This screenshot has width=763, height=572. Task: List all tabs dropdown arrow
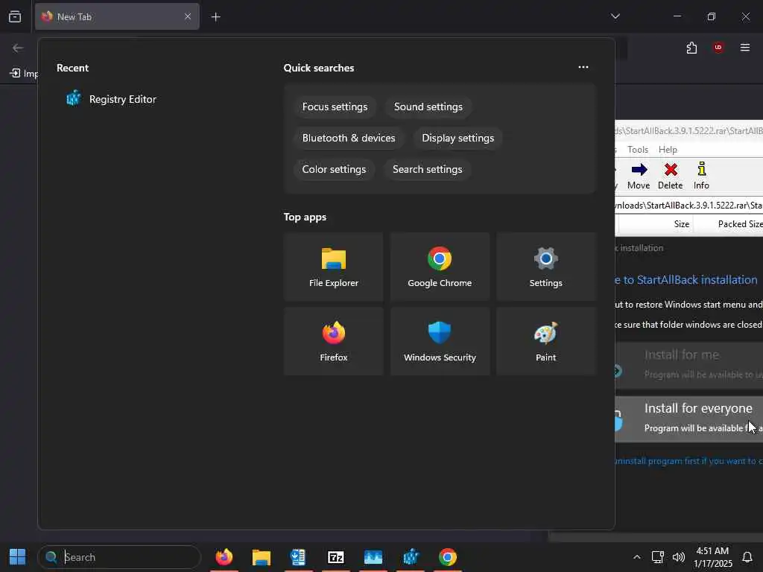click(615, 16)
